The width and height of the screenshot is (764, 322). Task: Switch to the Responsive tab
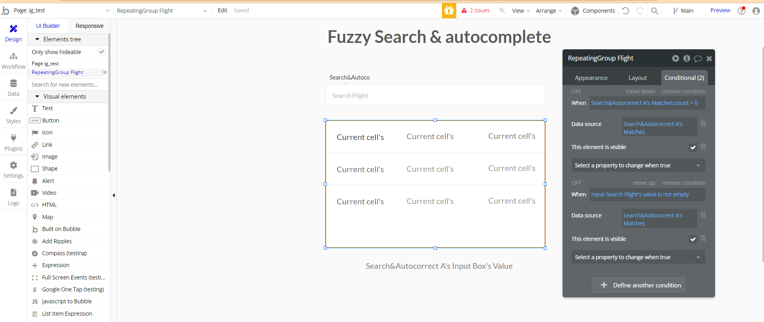point(89,26)
